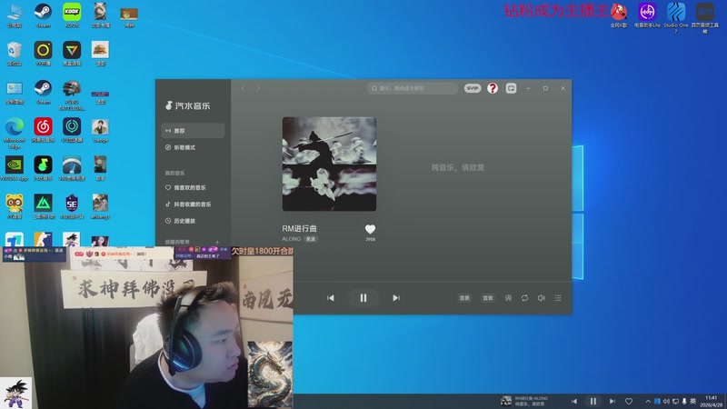Open volume control in music player
The height and width of the screenshot is (409, 727).
[x=541, y=298]
